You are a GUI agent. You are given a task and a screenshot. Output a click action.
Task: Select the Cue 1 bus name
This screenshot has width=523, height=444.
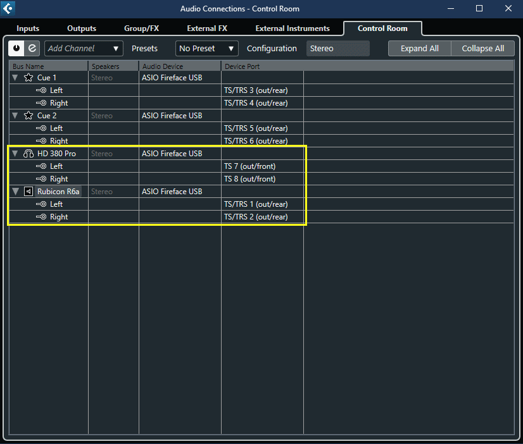click(x=47, y=78)
